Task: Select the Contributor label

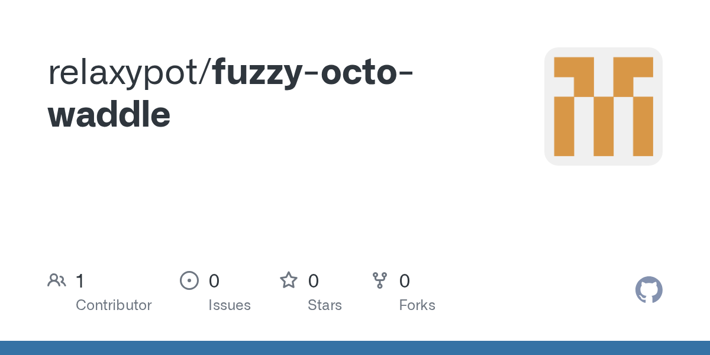Action: (x=114, y=305)
